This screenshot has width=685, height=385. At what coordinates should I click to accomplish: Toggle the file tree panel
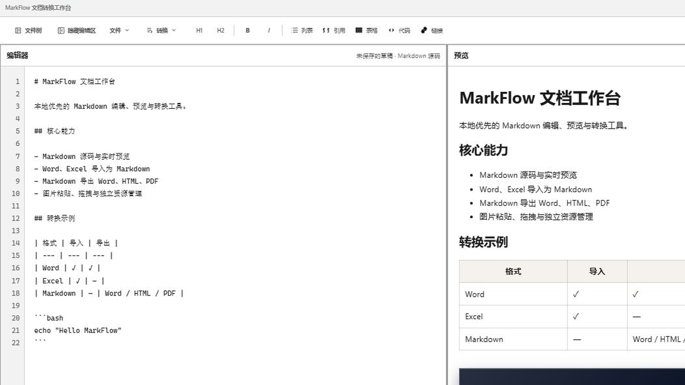click(29, 30)
